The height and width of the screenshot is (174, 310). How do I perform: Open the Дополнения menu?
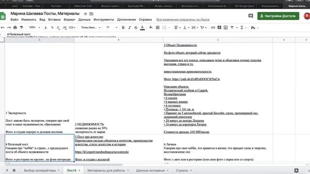(126, 19)
